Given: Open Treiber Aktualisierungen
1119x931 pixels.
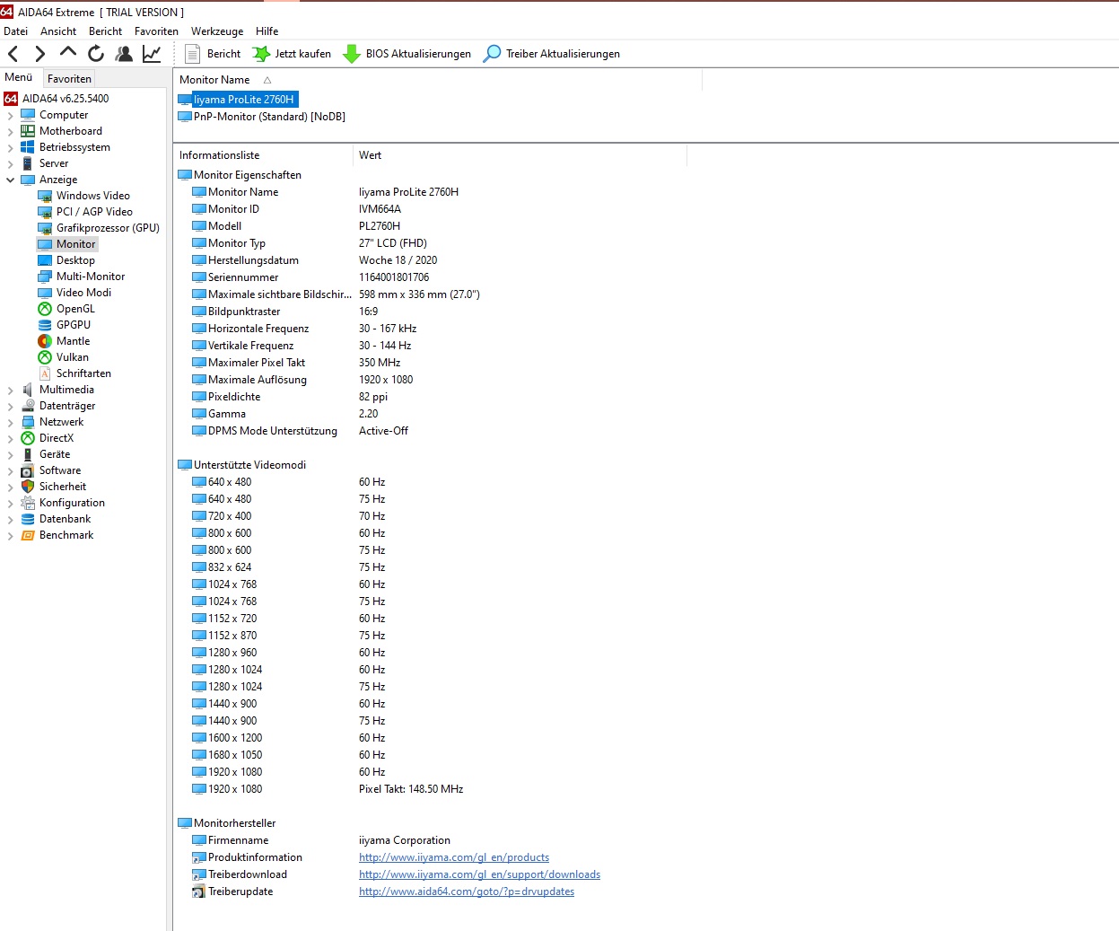Looking at the screenshot, I should click(x=552, y=54).
